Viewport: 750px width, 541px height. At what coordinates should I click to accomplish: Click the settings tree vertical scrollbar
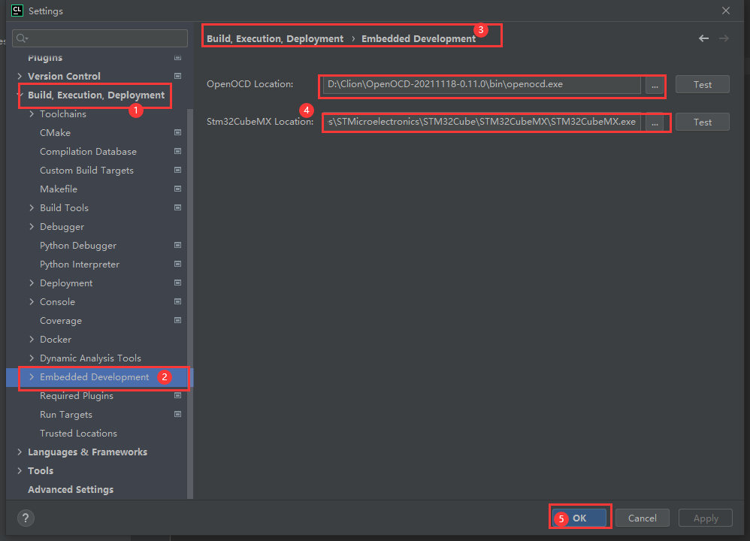coord(190,304)
